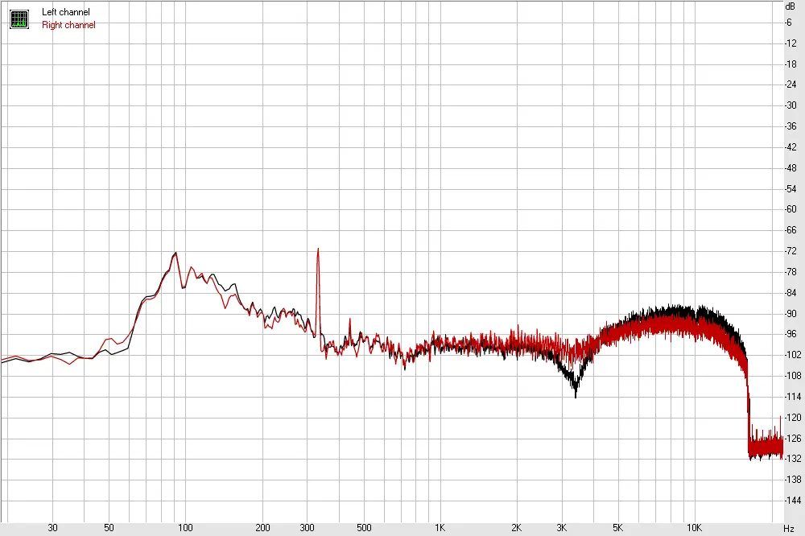
Task: Click the -108 dB axis label
Action: [793, 375]
